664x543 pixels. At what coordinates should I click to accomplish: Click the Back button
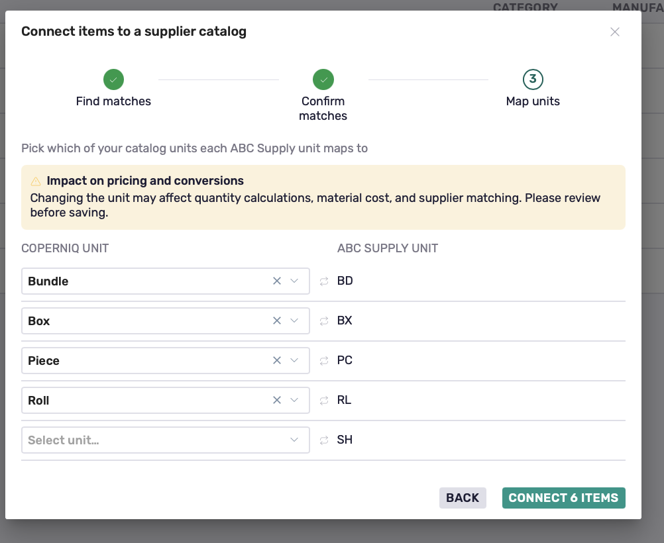(x=463, y=498)
